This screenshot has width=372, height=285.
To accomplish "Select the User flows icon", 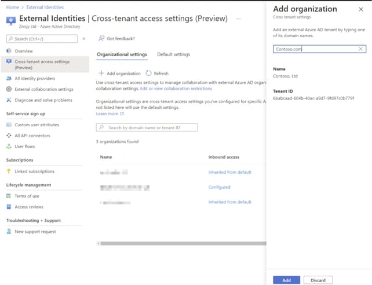I will click(x=9, y=147).
